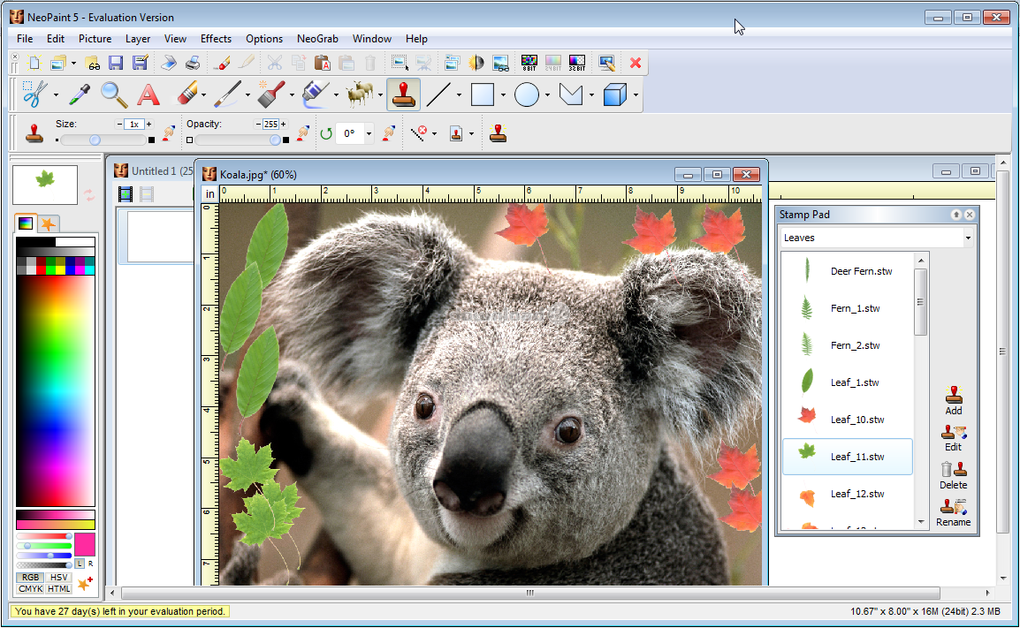
Task: Open the browse images dropdown arrow
Action: [x=73, y=64]
